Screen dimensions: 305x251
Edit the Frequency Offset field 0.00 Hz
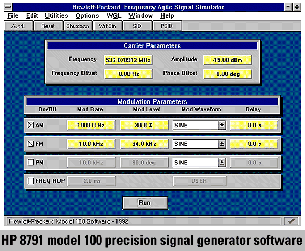pos(128,74)
